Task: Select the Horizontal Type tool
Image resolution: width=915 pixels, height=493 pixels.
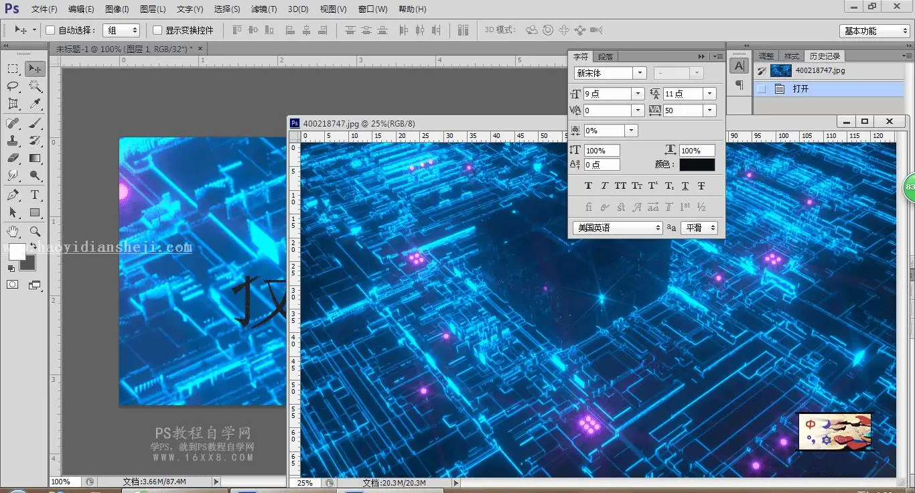Action: coord(35,195)
